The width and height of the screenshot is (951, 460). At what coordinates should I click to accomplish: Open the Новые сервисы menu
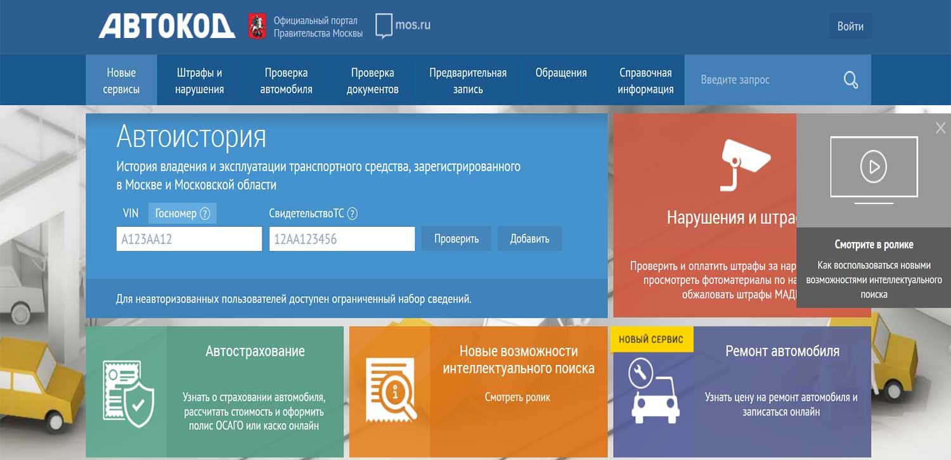tap(121, 80)
